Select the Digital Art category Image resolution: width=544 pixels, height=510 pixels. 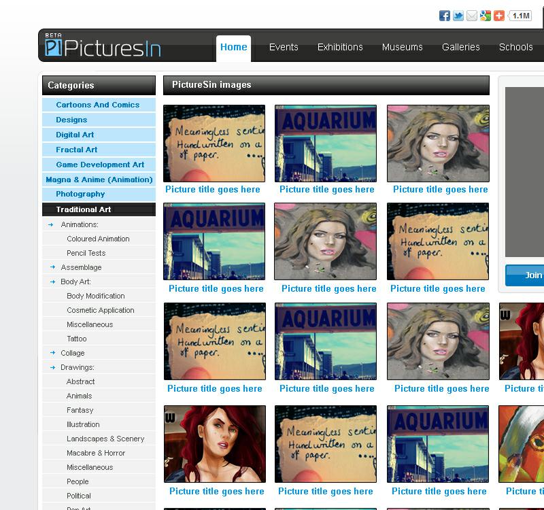coord(99,135)
